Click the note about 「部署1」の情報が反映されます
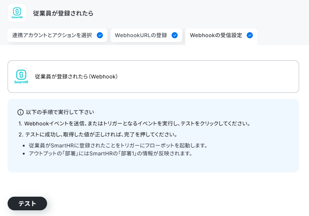Viewport: 309px width, 216px height. [x=110, y=153]
